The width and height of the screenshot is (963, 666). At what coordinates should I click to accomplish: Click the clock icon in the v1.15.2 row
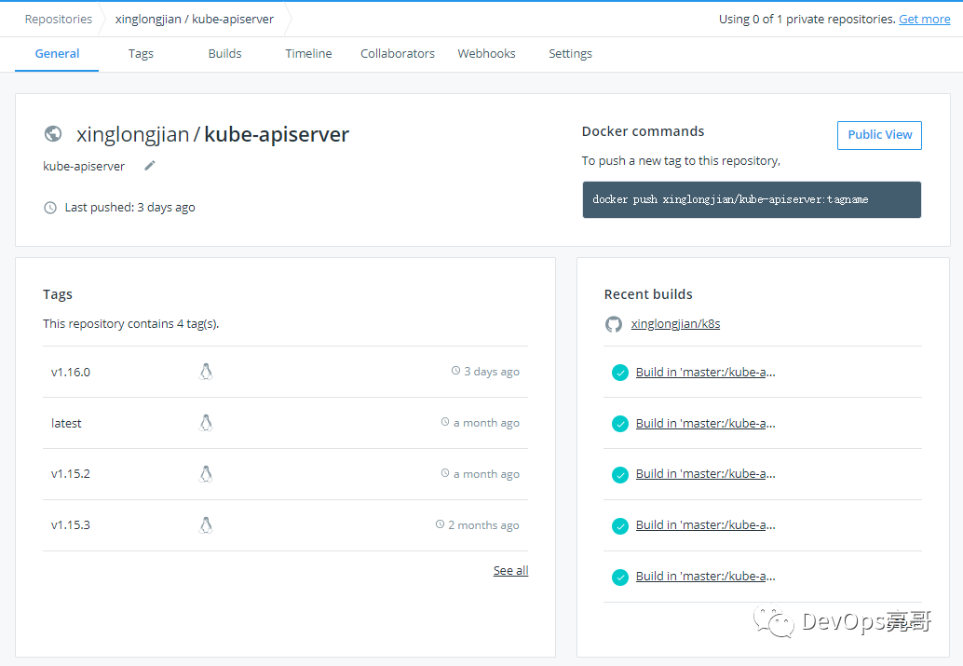(445, 472)
